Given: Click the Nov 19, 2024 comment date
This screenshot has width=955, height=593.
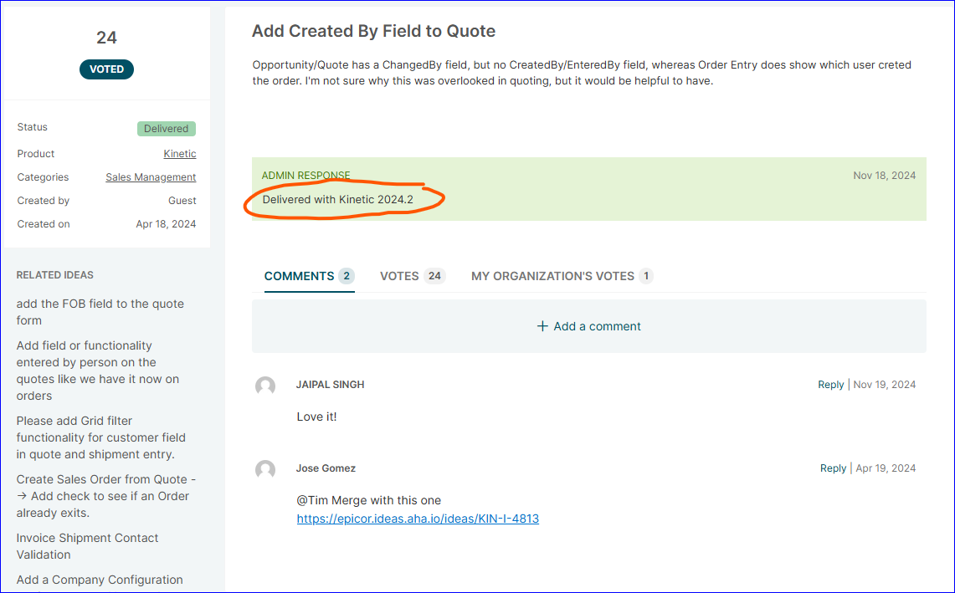Looking at the screenshot, I should [885, 385].
